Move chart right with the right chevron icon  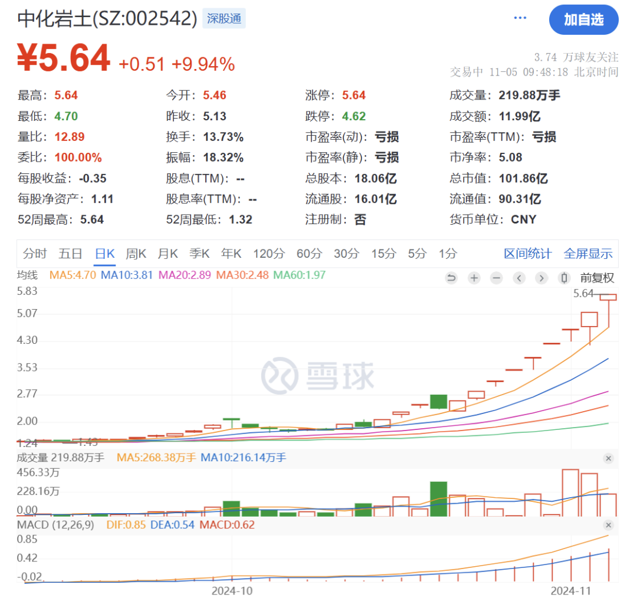pos(541,278)
